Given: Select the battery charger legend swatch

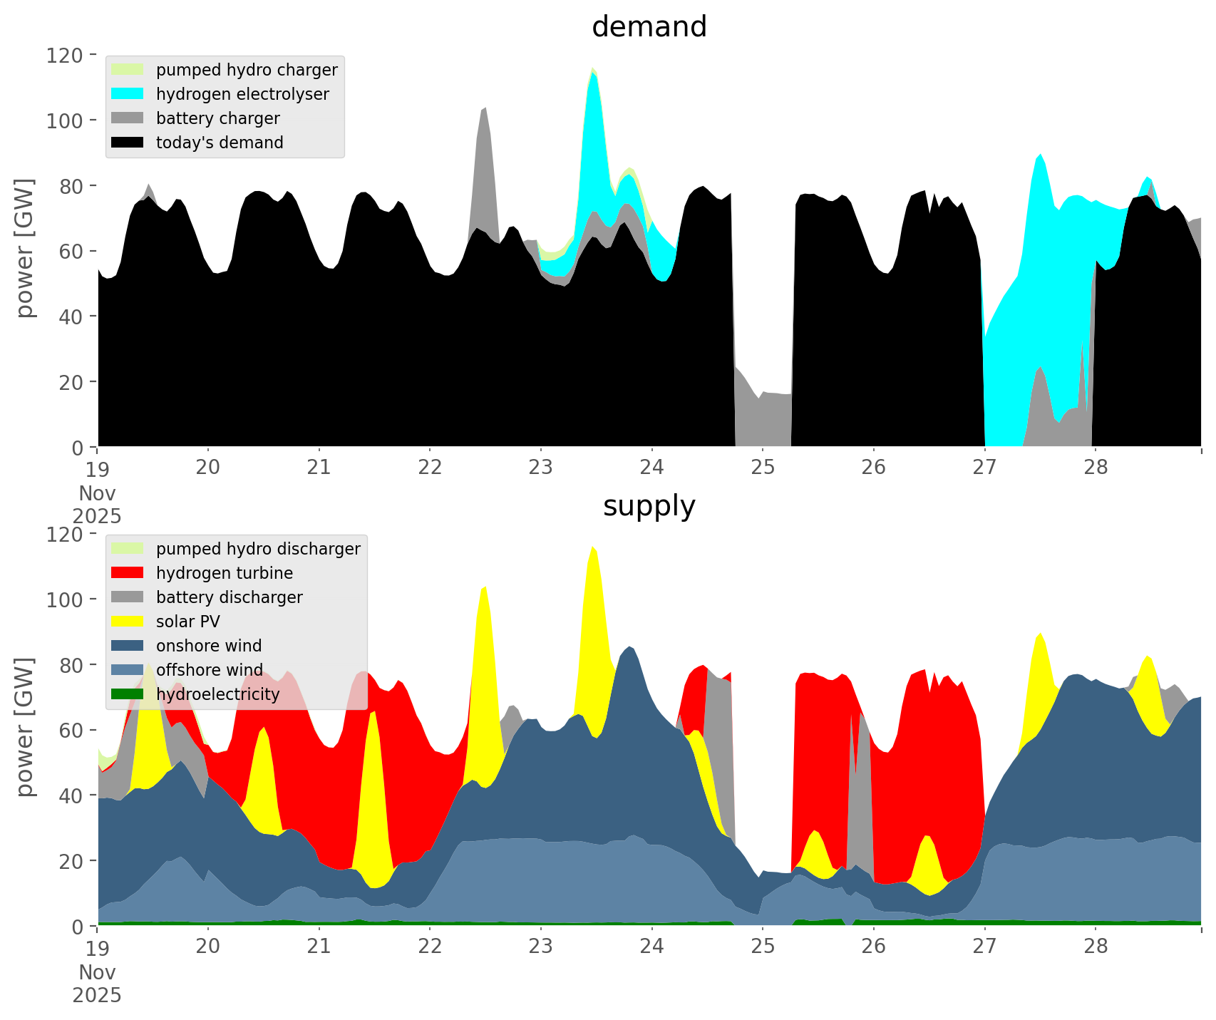Looking at the screenshot, I should point(128,118).
